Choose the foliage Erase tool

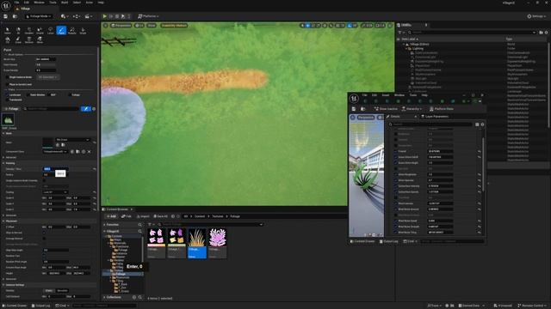[x=18, y=39]
